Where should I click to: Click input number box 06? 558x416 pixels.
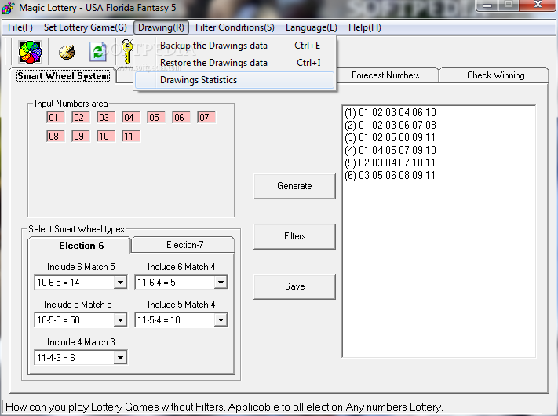coord(181,118)
